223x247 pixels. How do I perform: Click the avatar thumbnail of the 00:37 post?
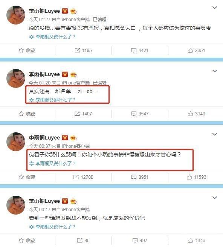pos(16,142)
